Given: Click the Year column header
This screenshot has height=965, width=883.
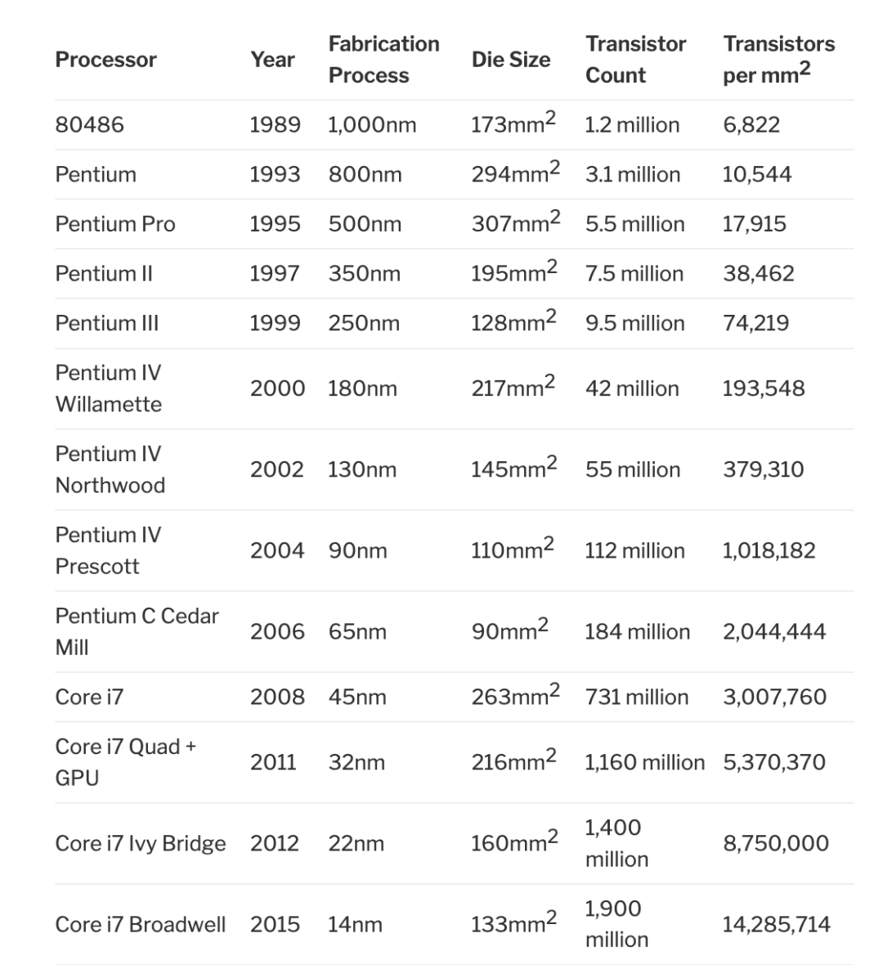Looking at the screenshot, I should pyautogui.click(x=272, y=60).
